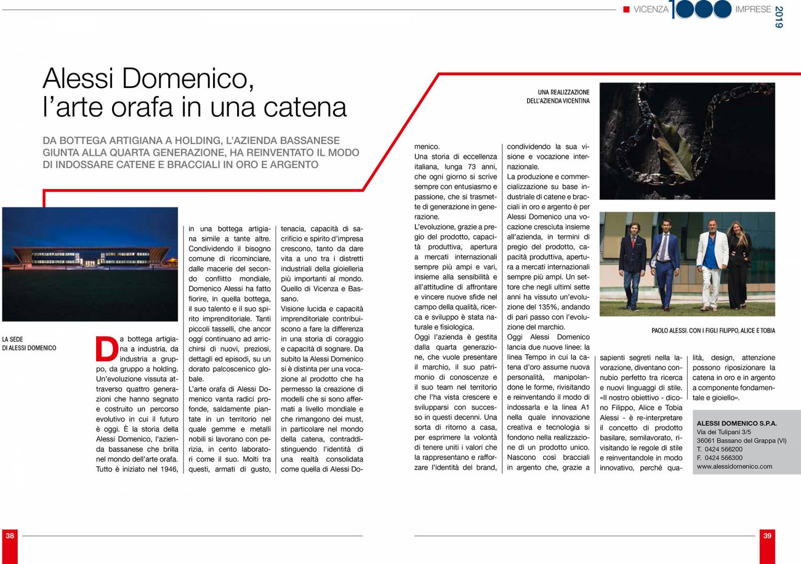Open the gold chain jewelry photo
This screenshot has width=801, height=564.
point(687,141)
